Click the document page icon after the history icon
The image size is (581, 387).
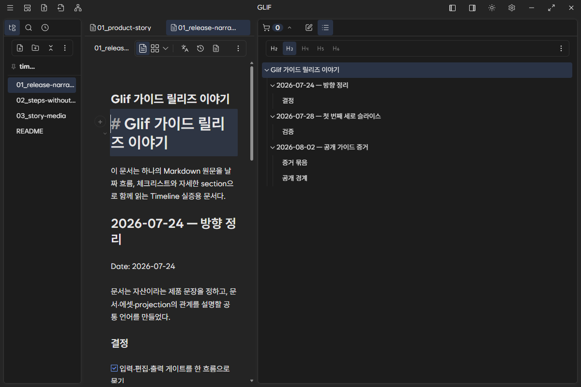click(216, 48)
